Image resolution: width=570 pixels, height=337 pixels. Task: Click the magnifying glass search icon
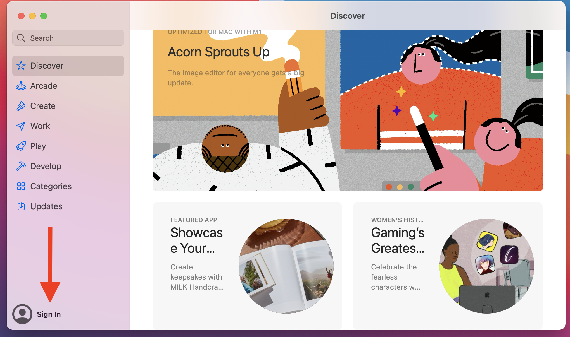[21, 38]
